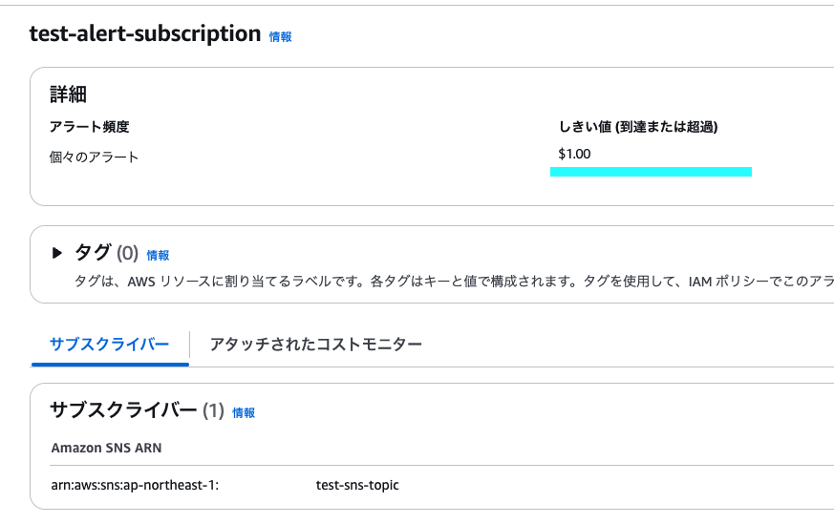The width and height of the screenshot is (834, 524).
Task: Click the タグ (0) heading text
Action: (x=106, y=253)
